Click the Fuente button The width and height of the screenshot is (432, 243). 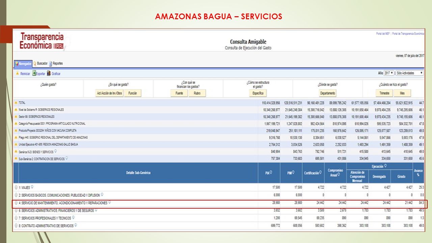tap(179, 93)
